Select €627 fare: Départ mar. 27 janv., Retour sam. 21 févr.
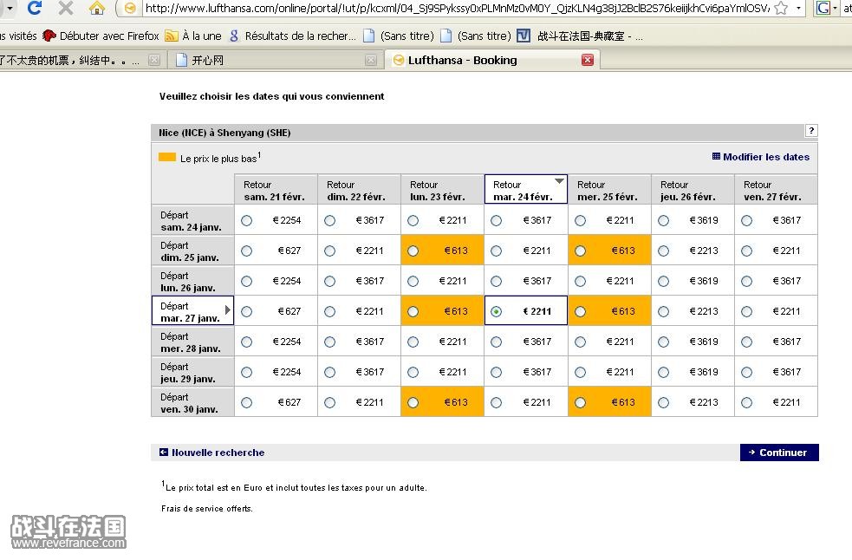This screenshot has height=560, width=852. (x=247, y=312)
